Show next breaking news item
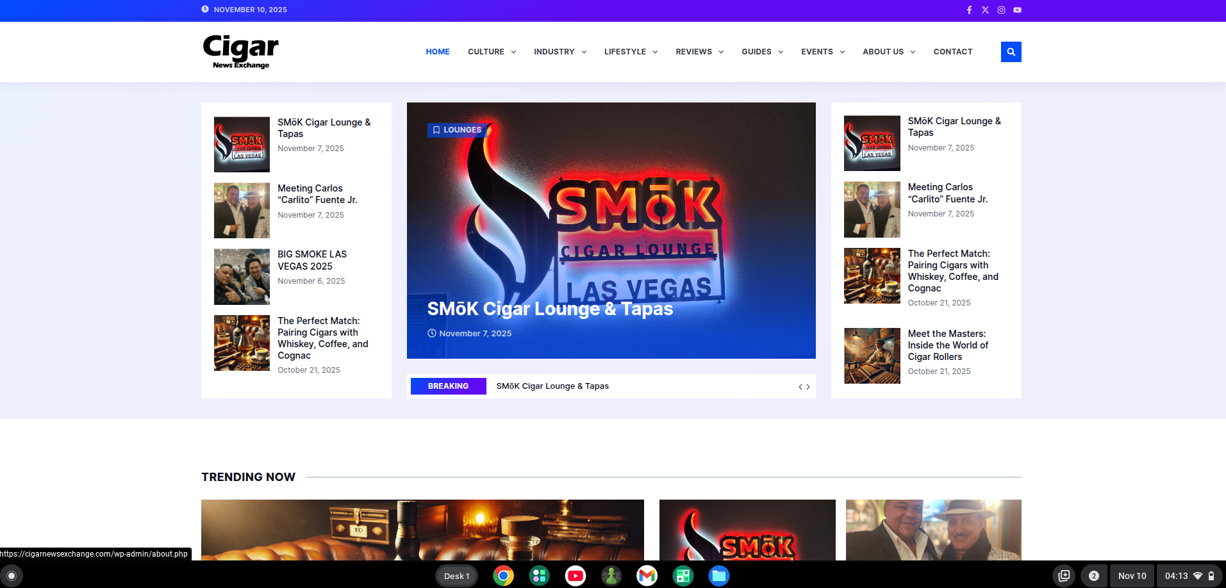 tap(808, 387)
